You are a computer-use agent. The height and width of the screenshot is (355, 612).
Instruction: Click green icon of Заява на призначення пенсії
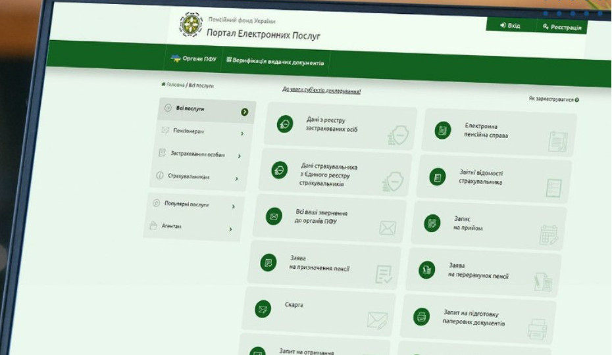pyautogui.click(x=268, y=262)
